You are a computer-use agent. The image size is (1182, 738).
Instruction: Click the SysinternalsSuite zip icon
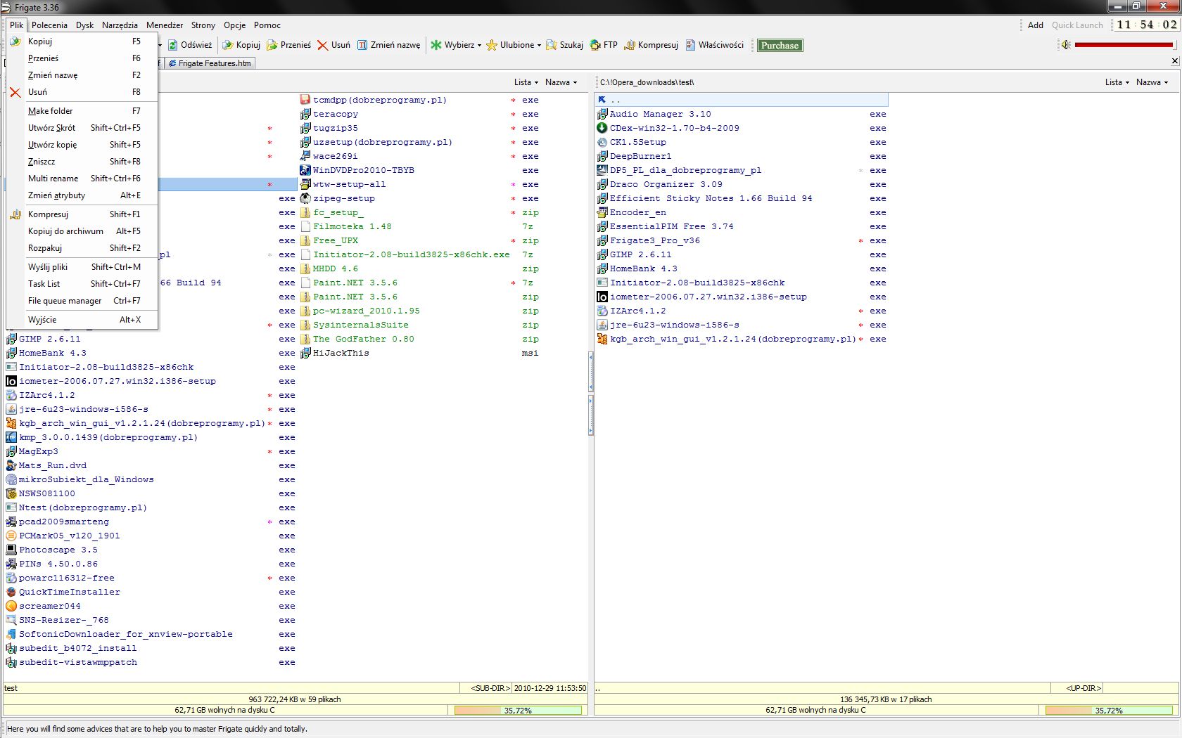coord(305,325)
